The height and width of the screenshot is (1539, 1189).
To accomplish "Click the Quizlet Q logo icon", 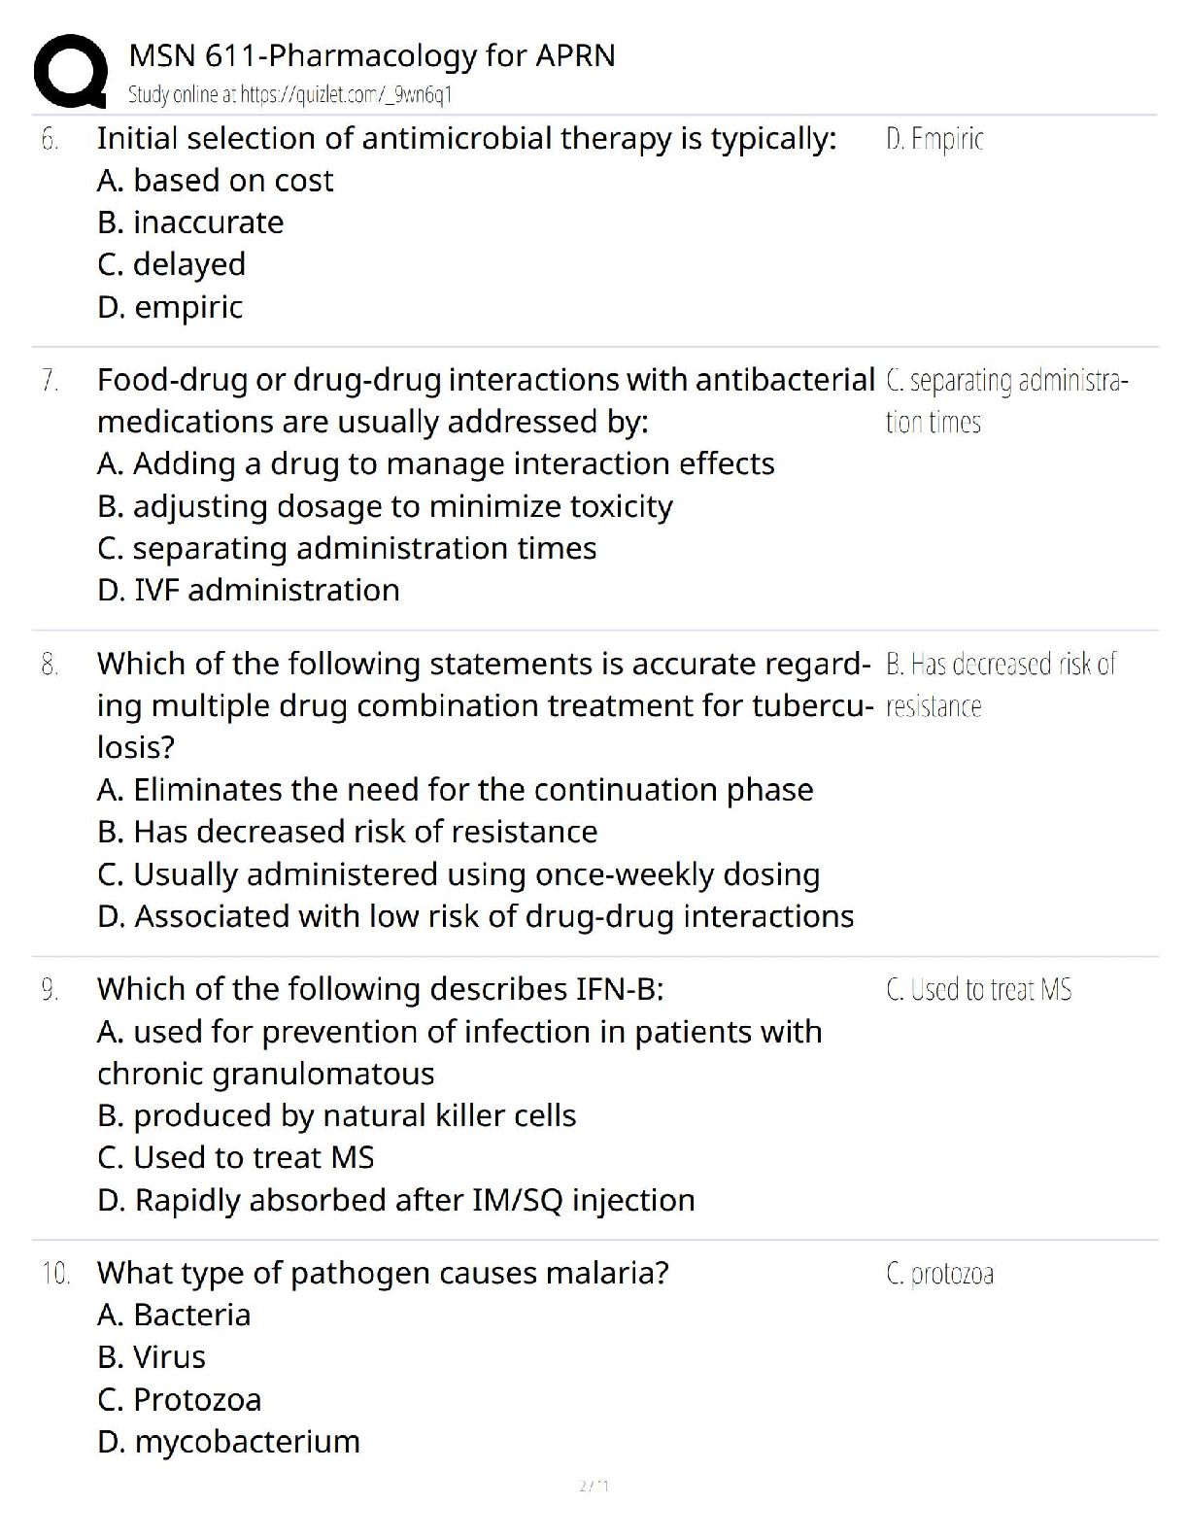I will coord(70,72).
